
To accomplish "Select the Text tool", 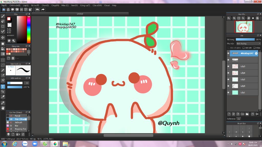I will (3, 87).
